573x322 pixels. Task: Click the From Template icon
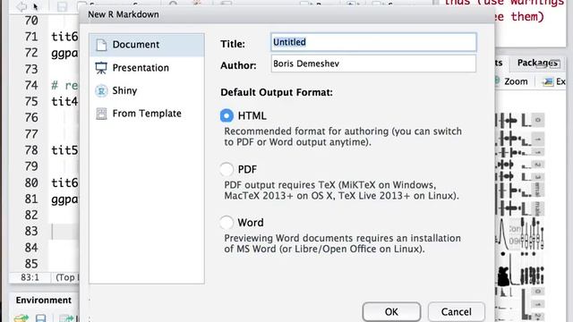pos(101,114)
